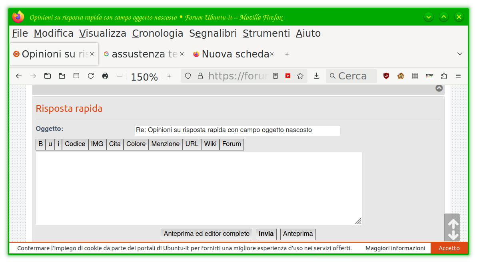This screenshot has height=263, width=477.
Task: Click the Forum formatting button
Action: click(232, 144)
